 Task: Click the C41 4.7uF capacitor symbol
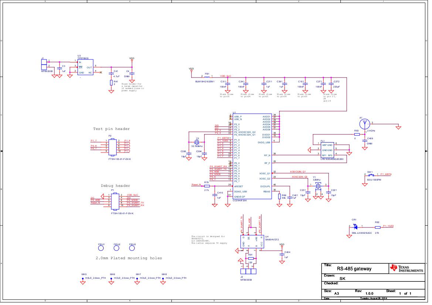tap(112, 74)
